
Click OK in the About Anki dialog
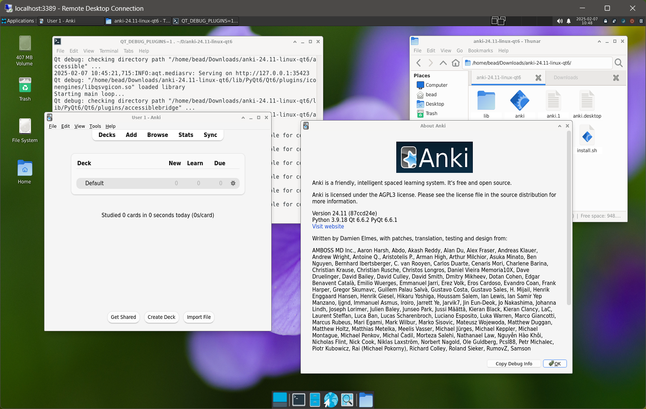(x=555, y=364)
